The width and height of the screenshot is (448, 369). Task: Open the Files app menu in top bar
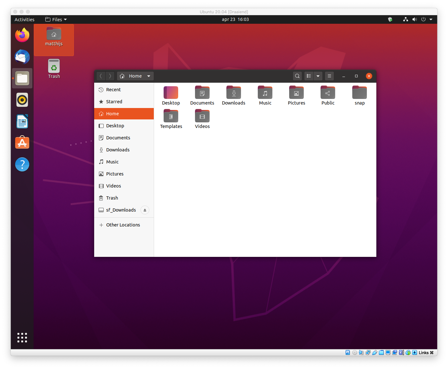(x=56, y=19)
